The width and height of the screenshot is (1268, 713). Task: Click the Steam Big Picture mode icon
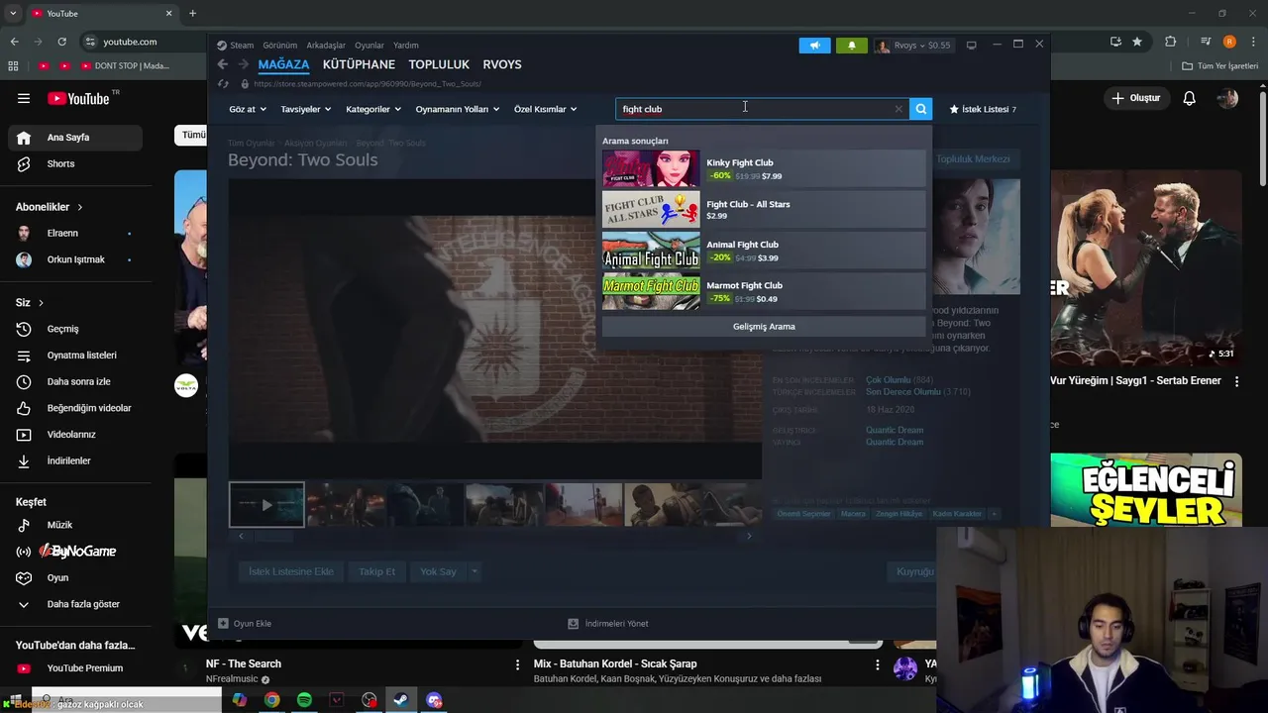click(971, 45)
